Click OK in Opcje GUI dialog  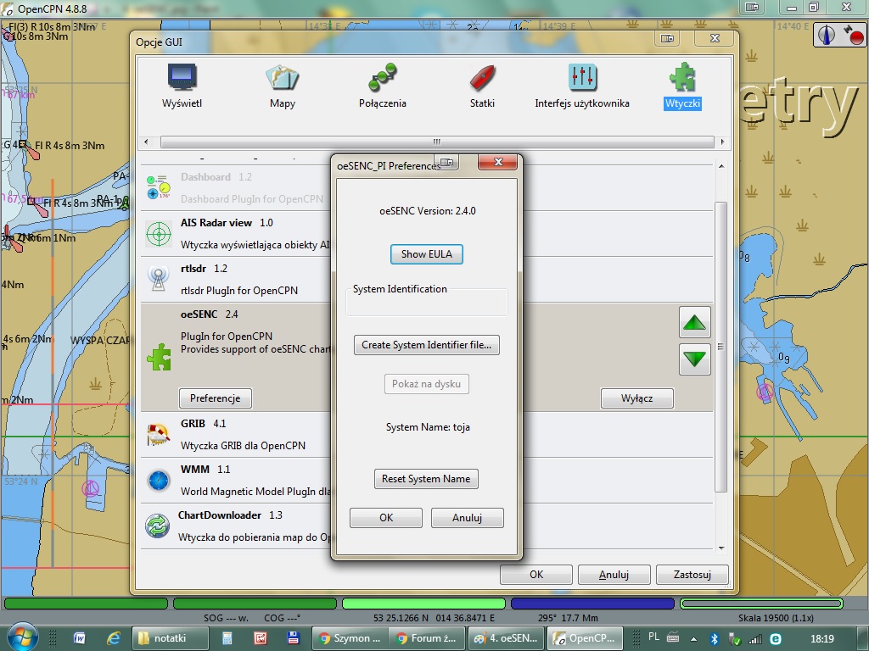(x=536, y=575)
